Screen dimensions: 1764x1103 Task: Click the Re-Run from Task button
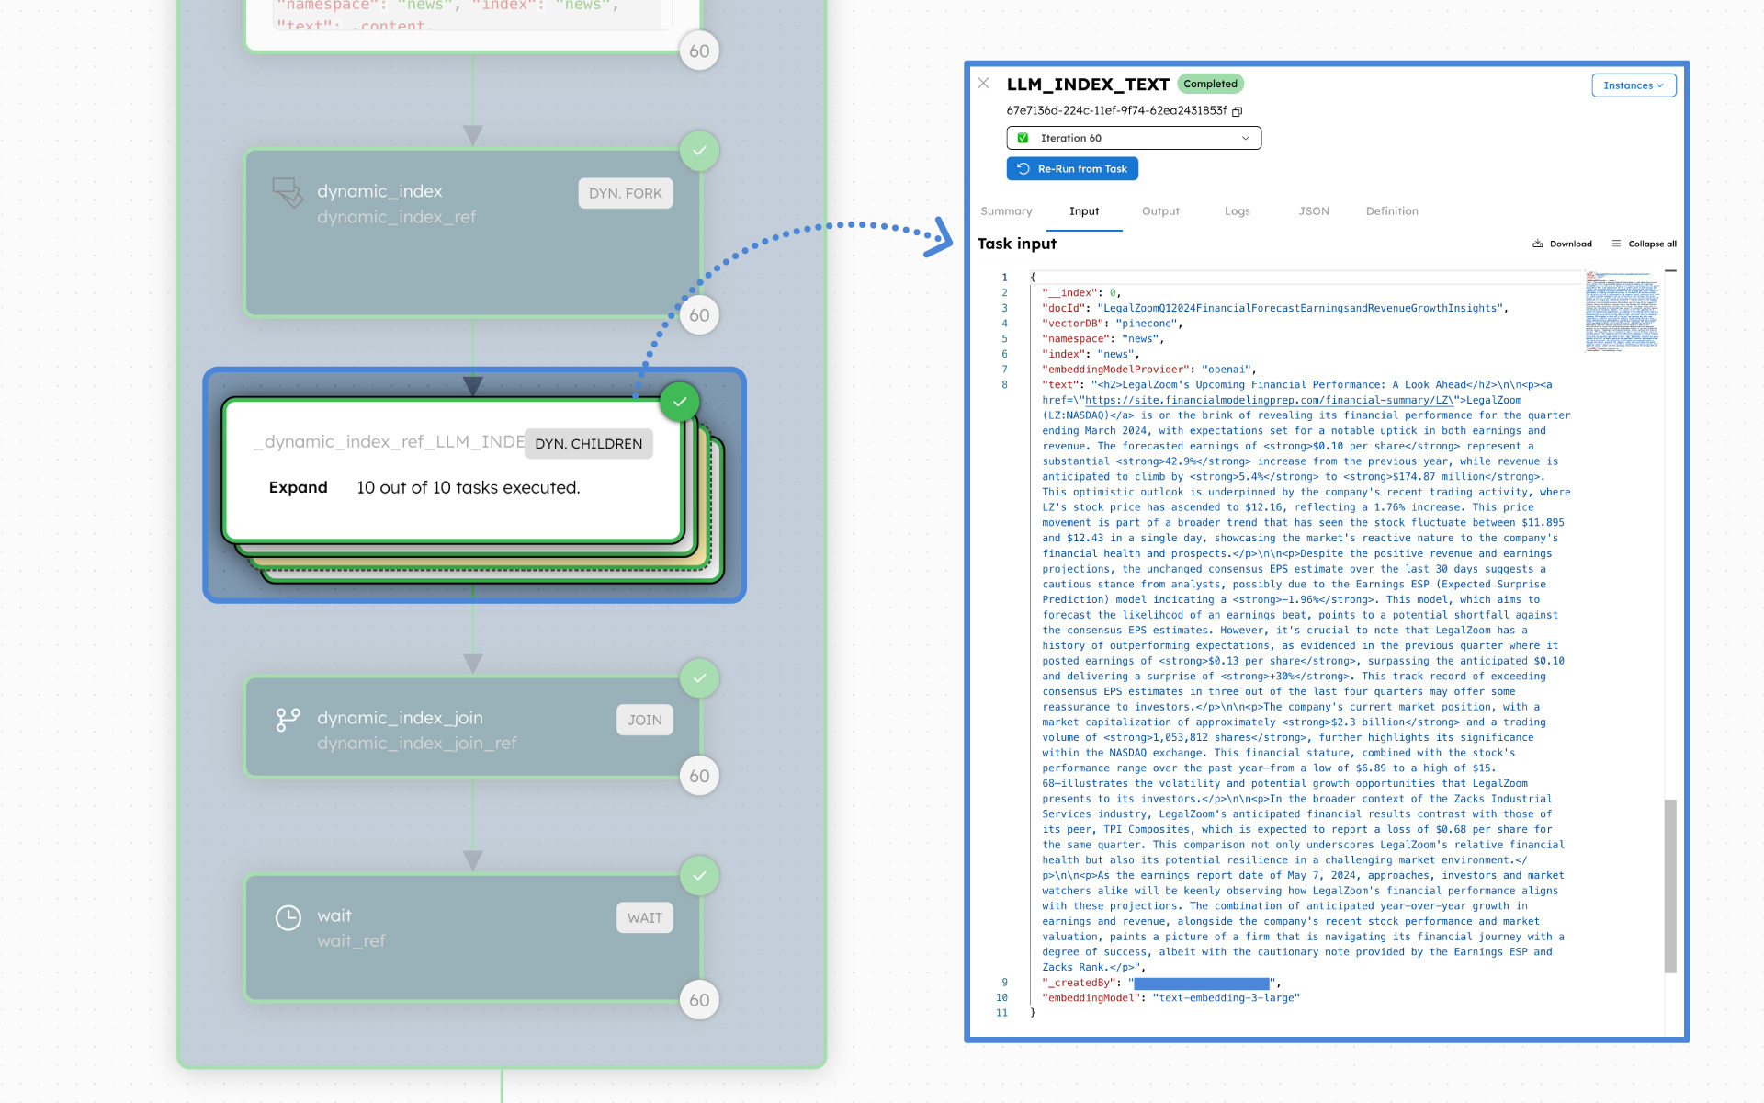point(1072,168)
